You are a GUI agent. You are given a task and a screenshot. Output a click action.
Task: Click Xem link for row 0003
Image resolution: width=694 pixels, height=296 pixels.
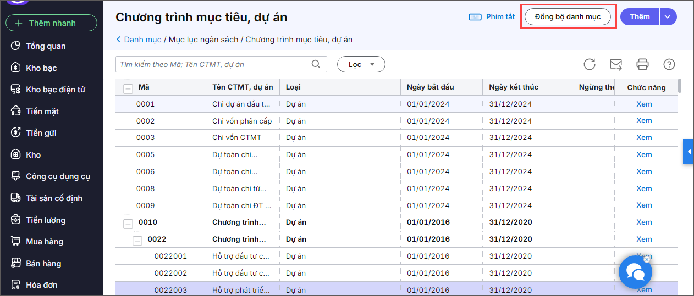point(644,137)
